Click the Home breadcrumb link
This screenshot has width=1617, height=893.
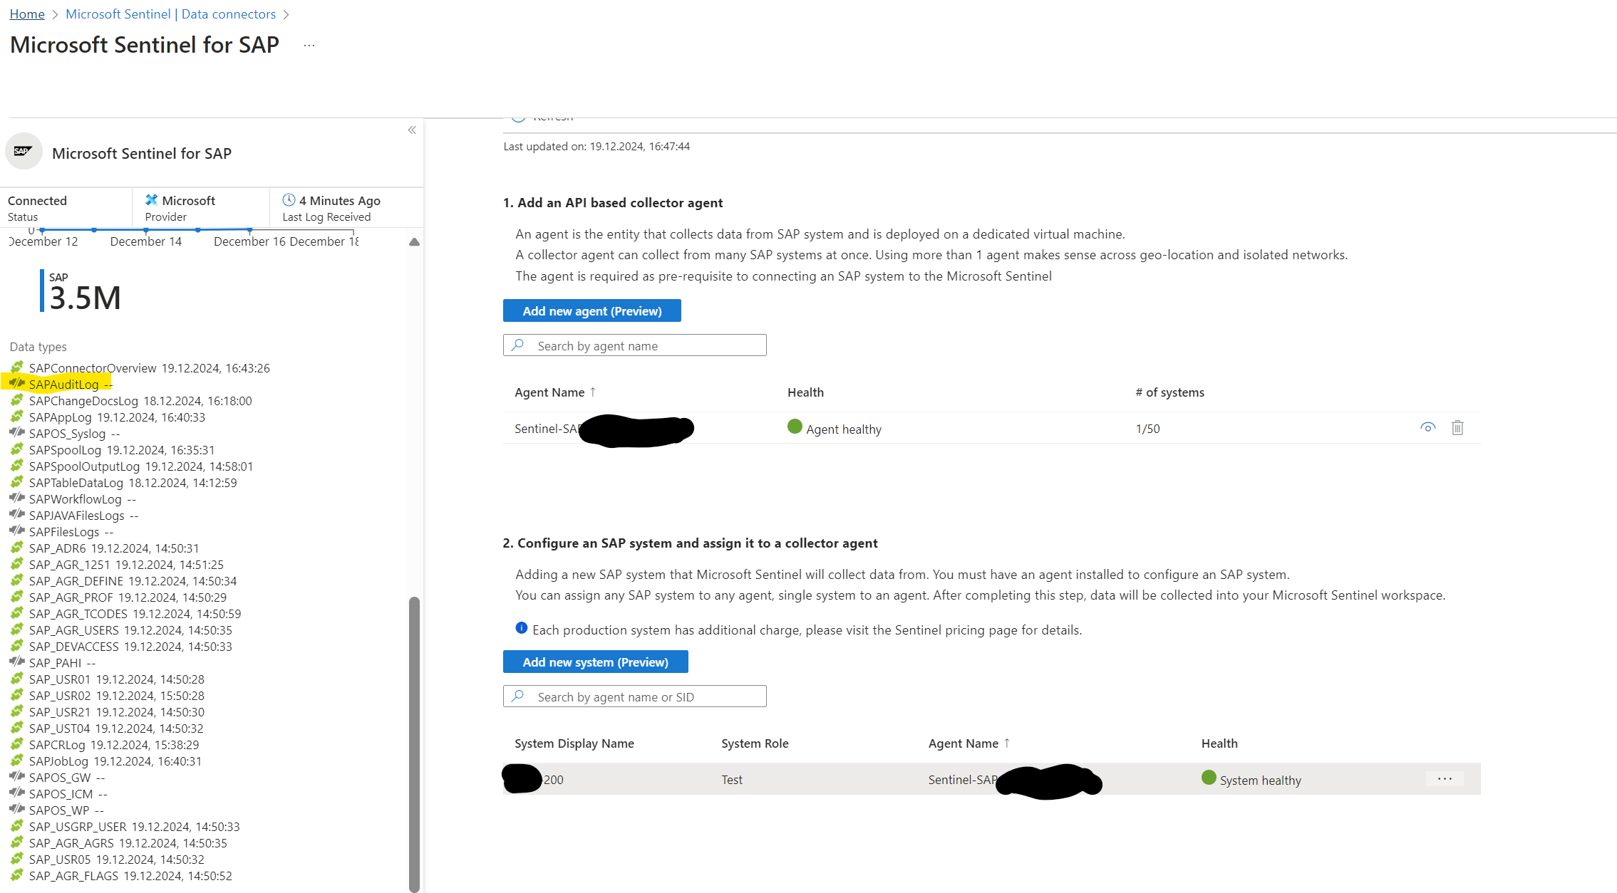point(27,14)
